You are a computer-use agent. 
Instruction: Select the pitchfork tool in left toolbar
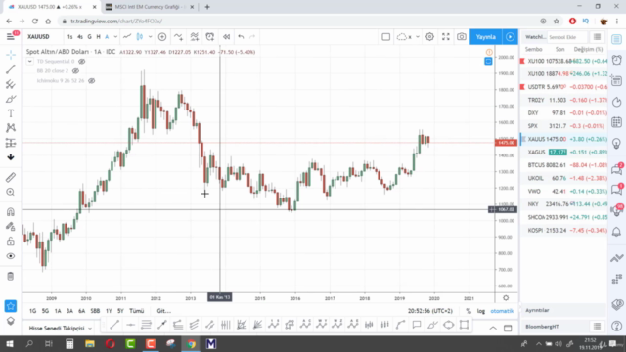(11, 84)
